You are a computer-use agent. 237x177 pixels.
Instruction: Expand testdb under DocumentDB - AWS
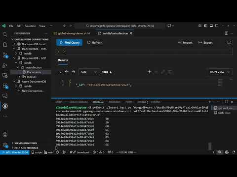(x=16, y=54)
